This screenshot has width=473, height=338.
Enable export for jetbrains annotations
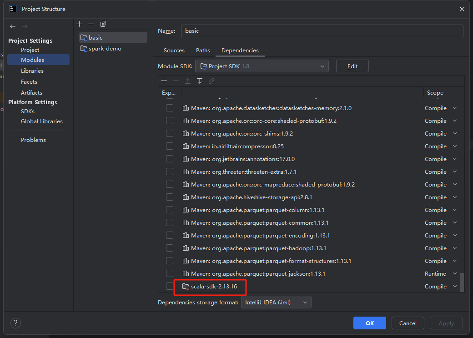click(170, 159)
